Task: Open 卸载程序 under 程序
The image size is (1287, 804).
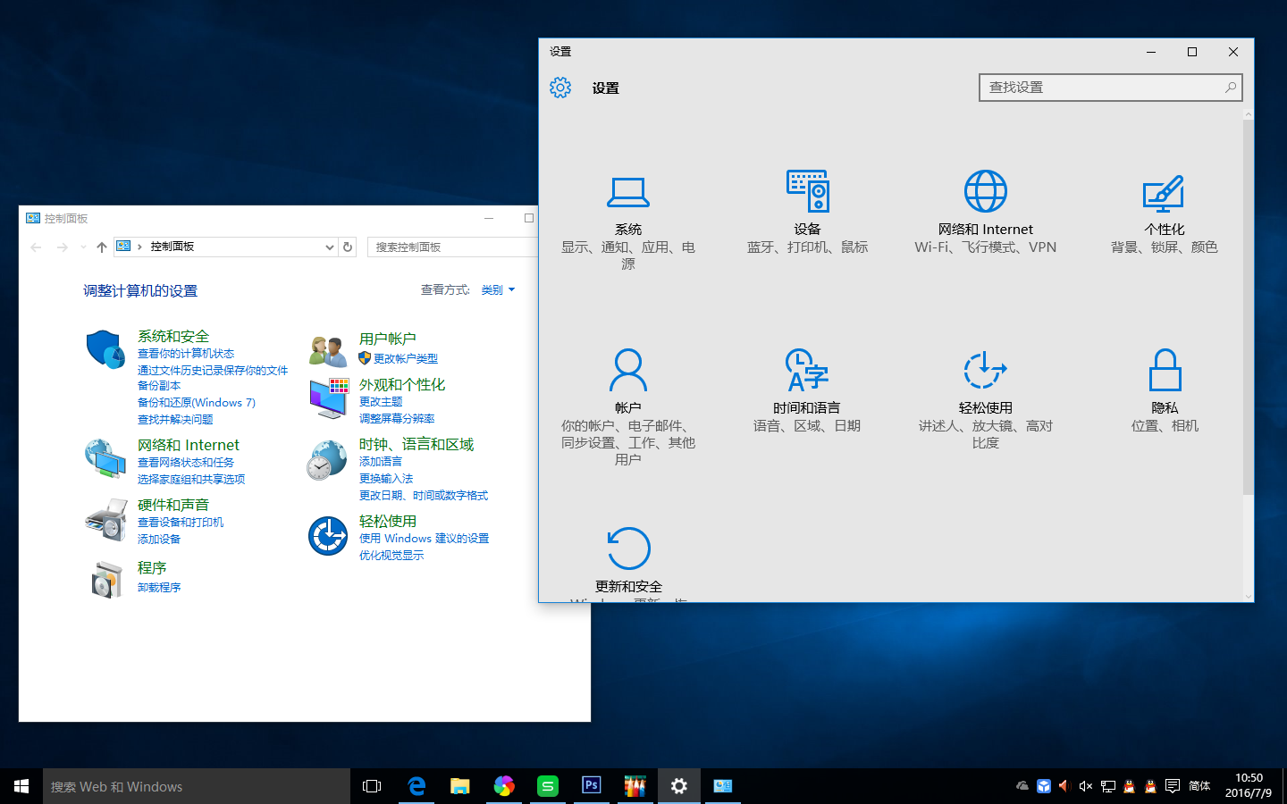Action: (159, 586)
